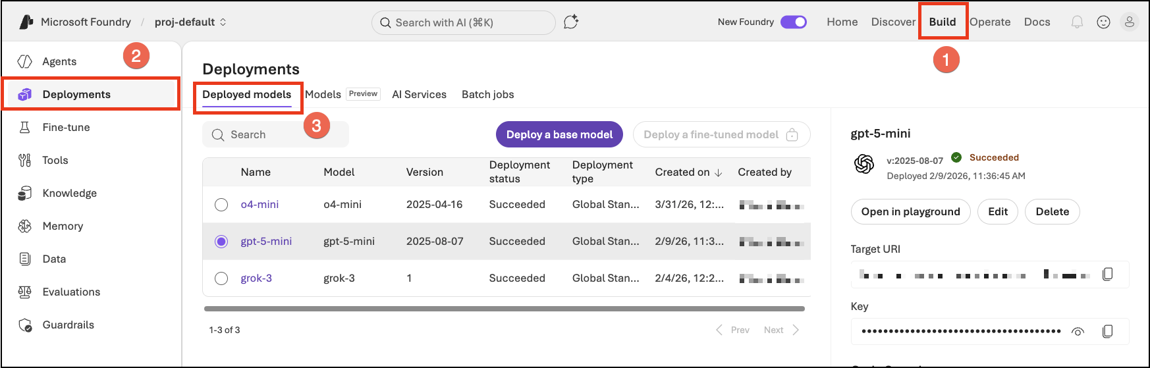Viewport: 1150px width, 368px height.
Task: Click the Deployments cube icon
Action: coord(25,94)
